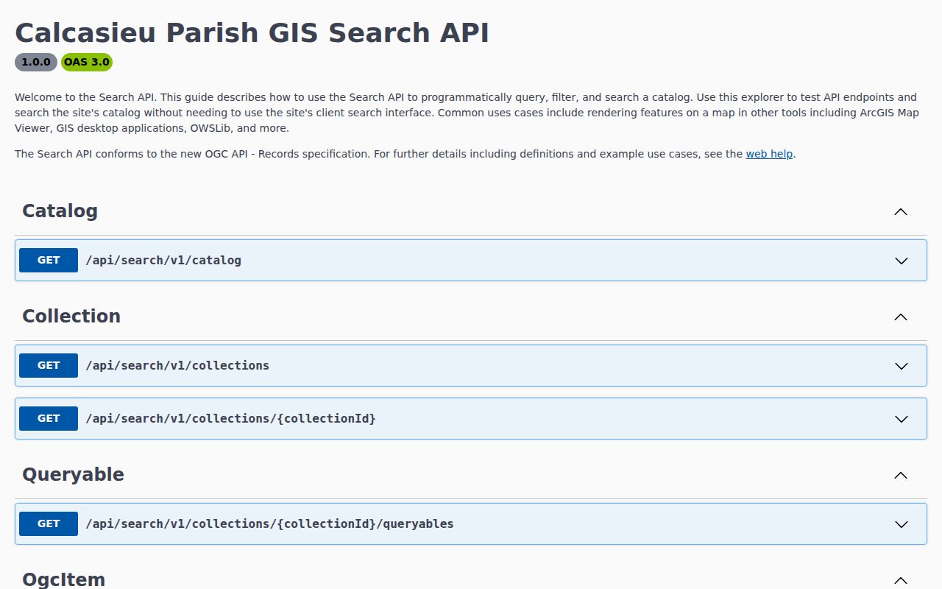Click the 1.0.0 version badge

[36, 62]
